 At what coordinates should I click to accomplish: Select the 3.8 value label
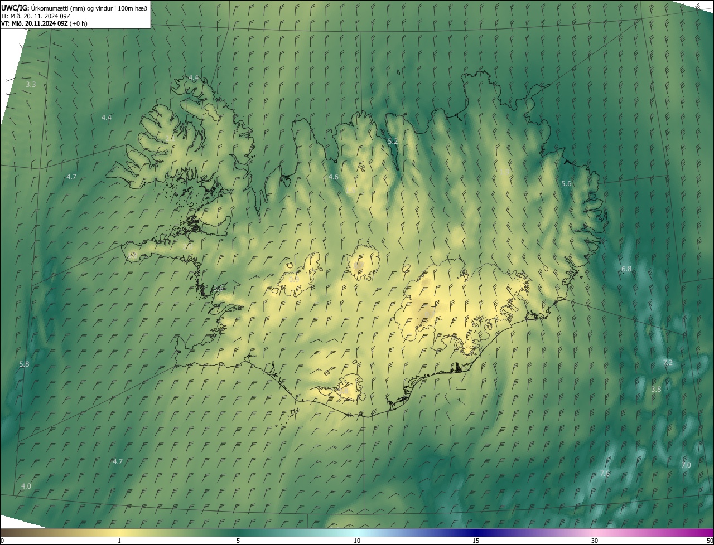click(x=656, y=390)
